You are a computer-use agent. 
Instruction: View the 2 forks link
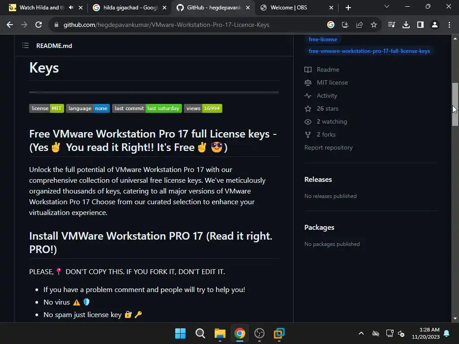(326, 134)
